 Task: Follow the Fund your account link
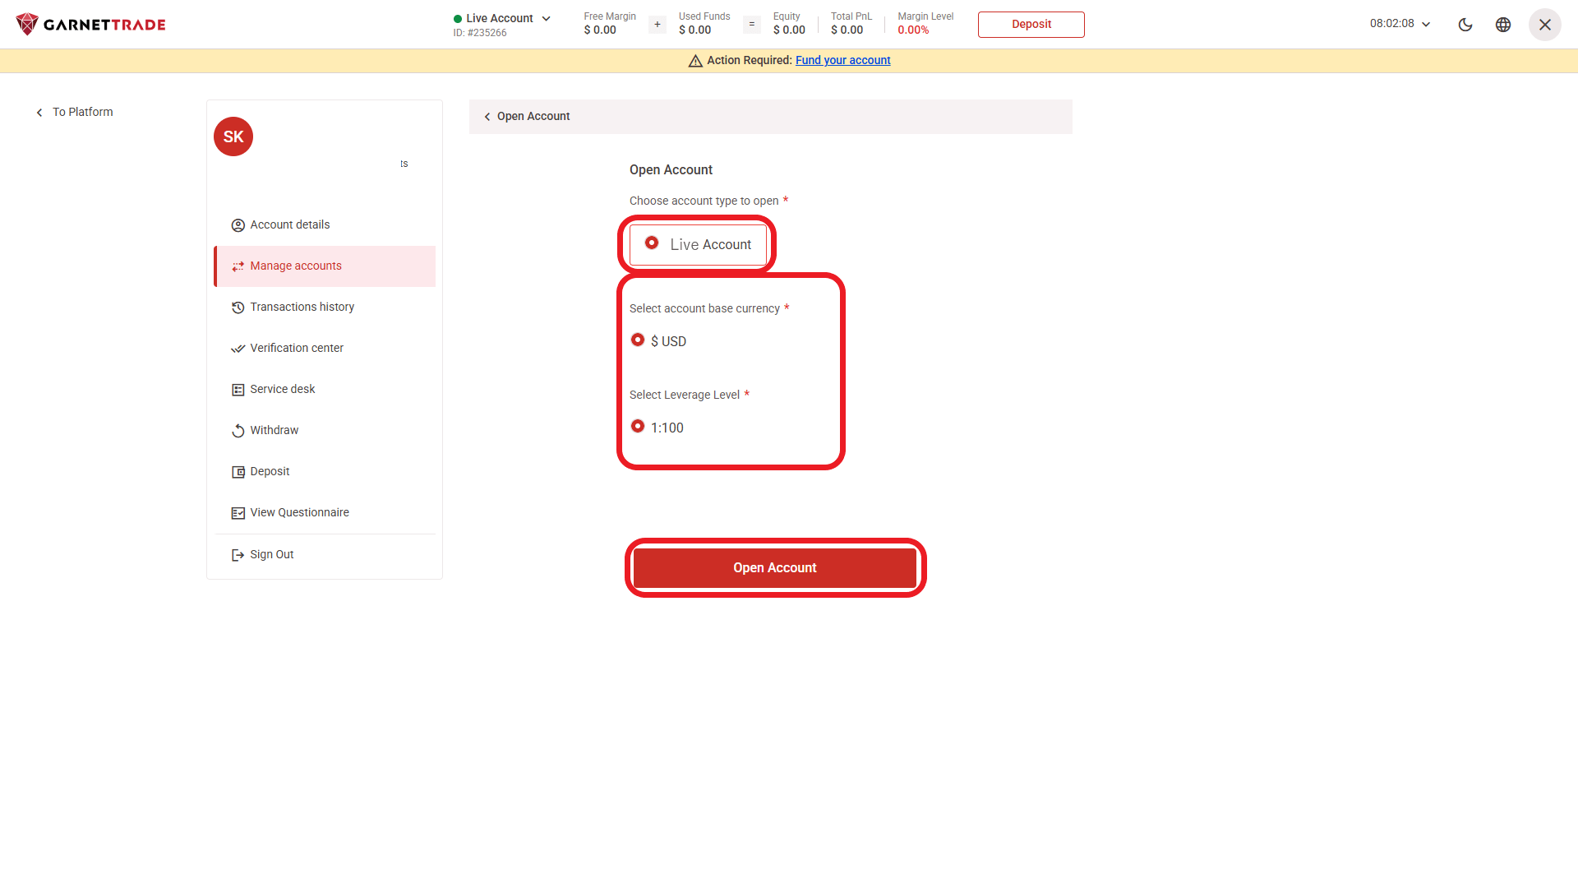[842, 61]
